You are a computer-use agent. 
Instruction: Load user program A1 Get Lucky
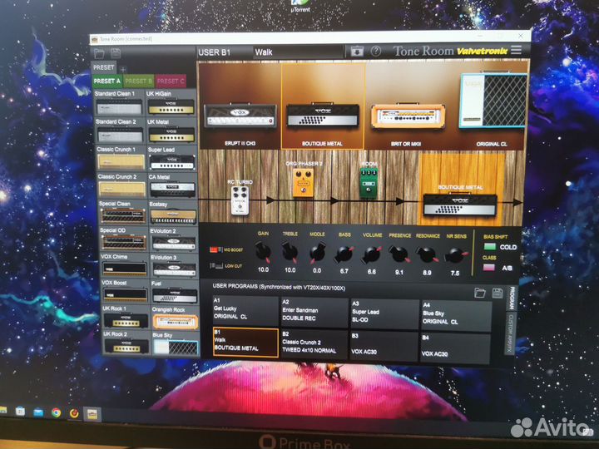click(x=245, y=312)
